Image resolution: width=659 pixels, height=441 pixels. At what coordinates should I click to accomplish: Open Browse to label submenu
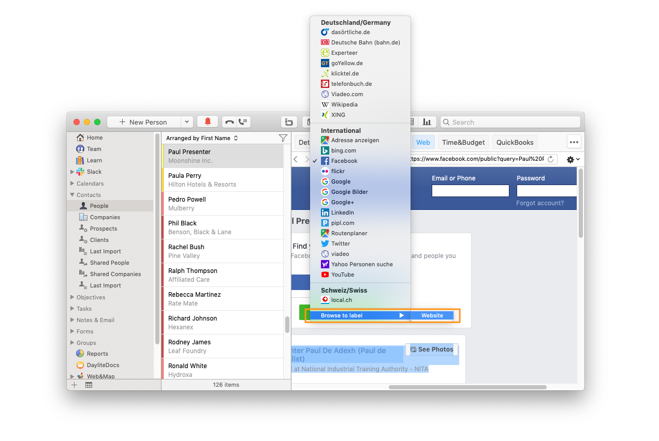click(x=360, y=315)
